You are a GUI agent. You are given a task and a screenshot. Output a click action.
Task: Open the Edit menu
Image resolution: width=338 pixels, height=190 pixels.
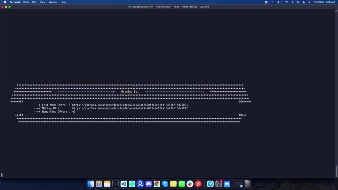[34, 2]
